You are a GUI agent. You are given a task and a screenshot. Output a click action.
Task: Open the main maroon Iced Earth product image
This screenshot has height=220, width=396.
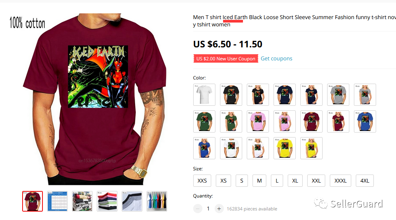[95, 99]
